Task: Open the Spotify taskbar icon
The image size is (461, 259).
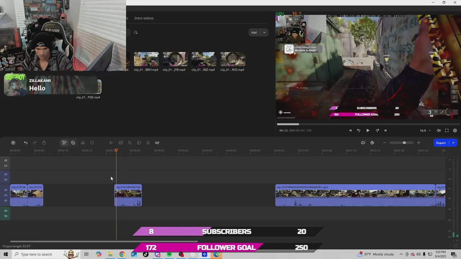Action: (169, 254)
